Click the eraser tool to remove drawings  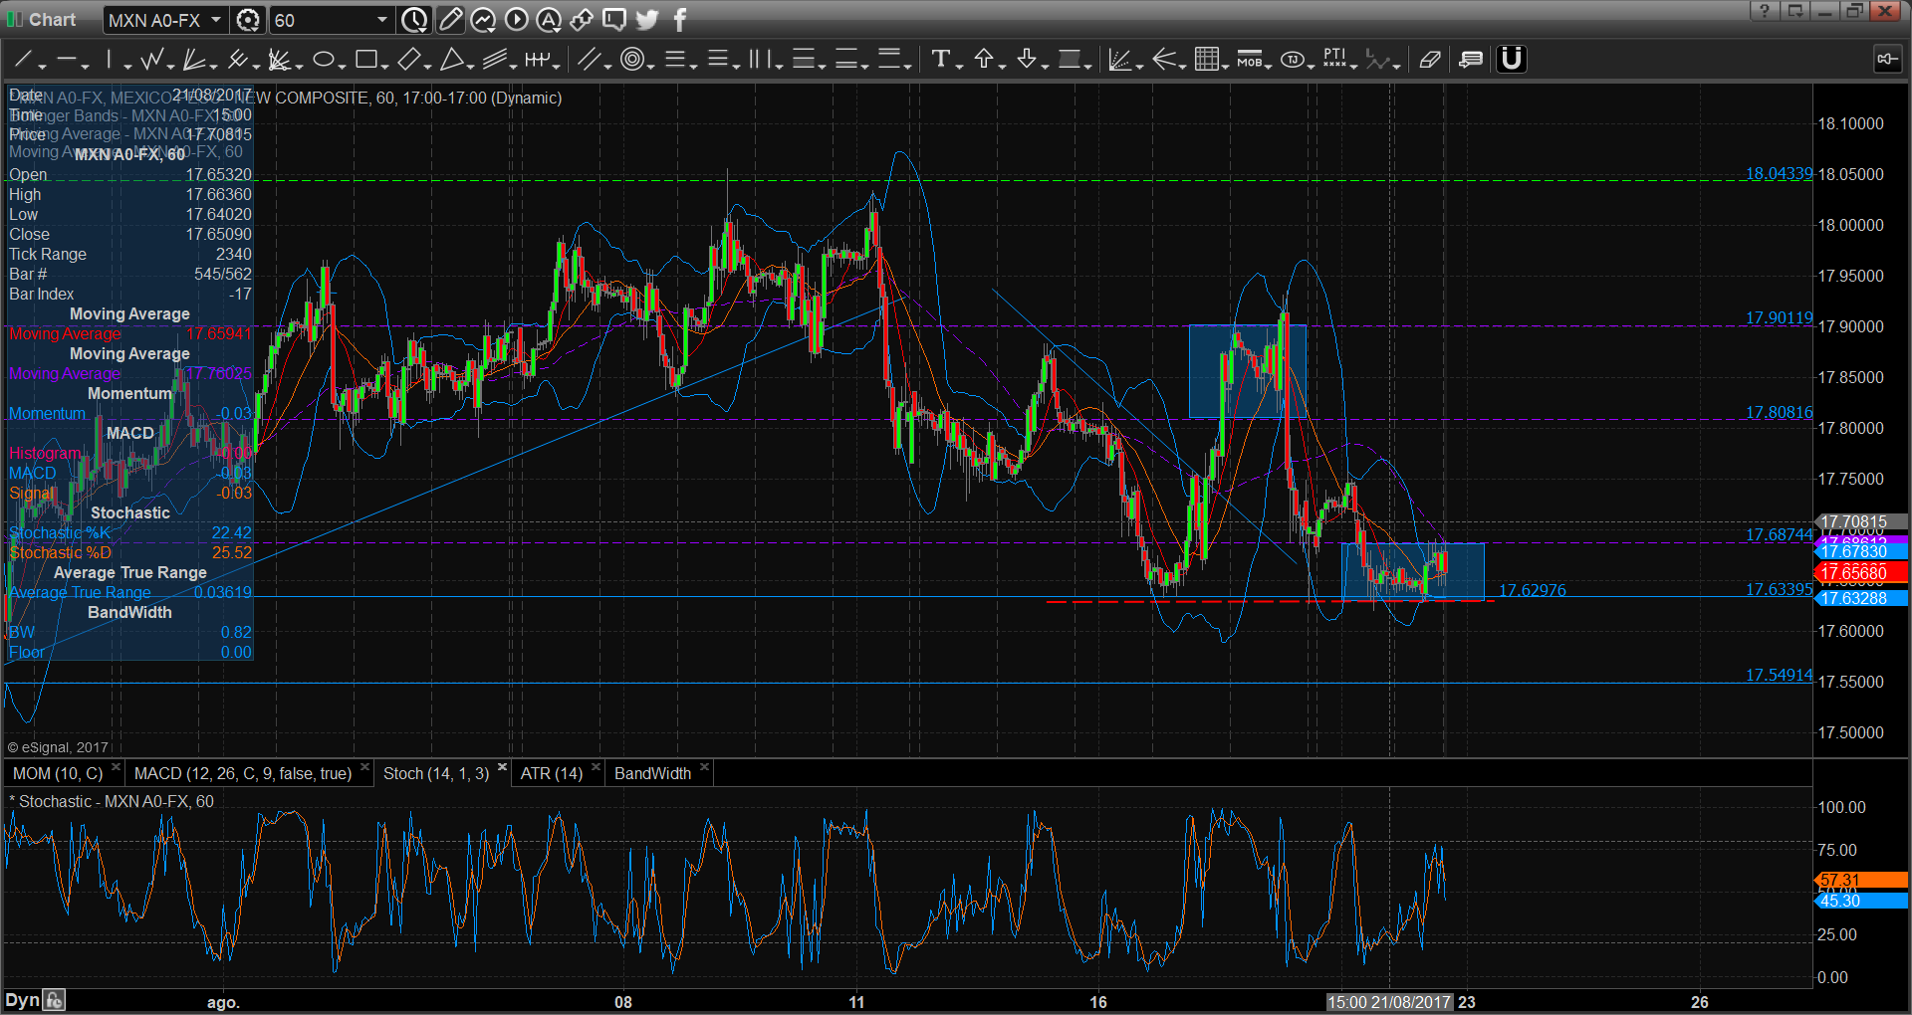(1429, 60)
